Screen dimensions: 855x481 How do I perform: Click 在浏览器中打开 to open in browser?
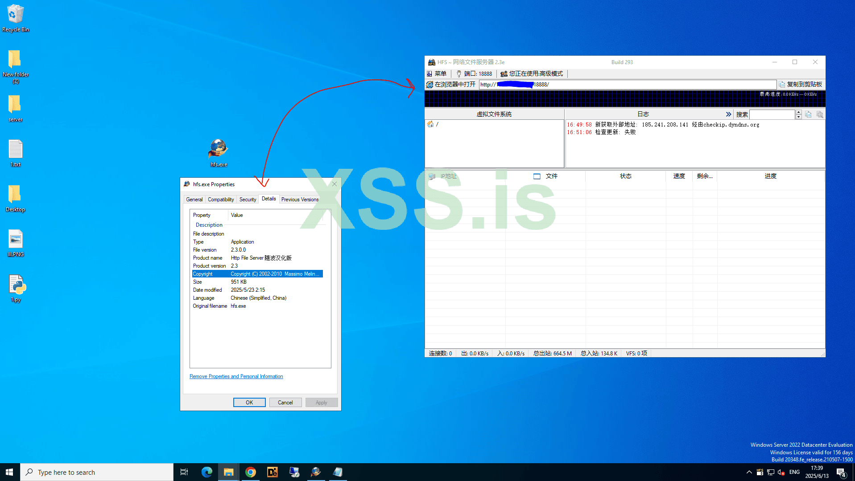(x=451, y=84)
